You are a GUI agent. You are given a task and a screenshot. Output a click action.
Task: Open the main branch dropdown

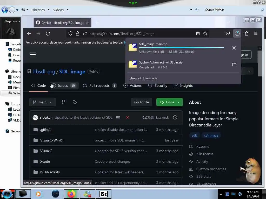point(42,102)
